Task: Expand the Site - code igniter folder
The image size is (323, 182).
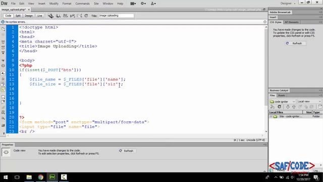Action: [271, 117]
